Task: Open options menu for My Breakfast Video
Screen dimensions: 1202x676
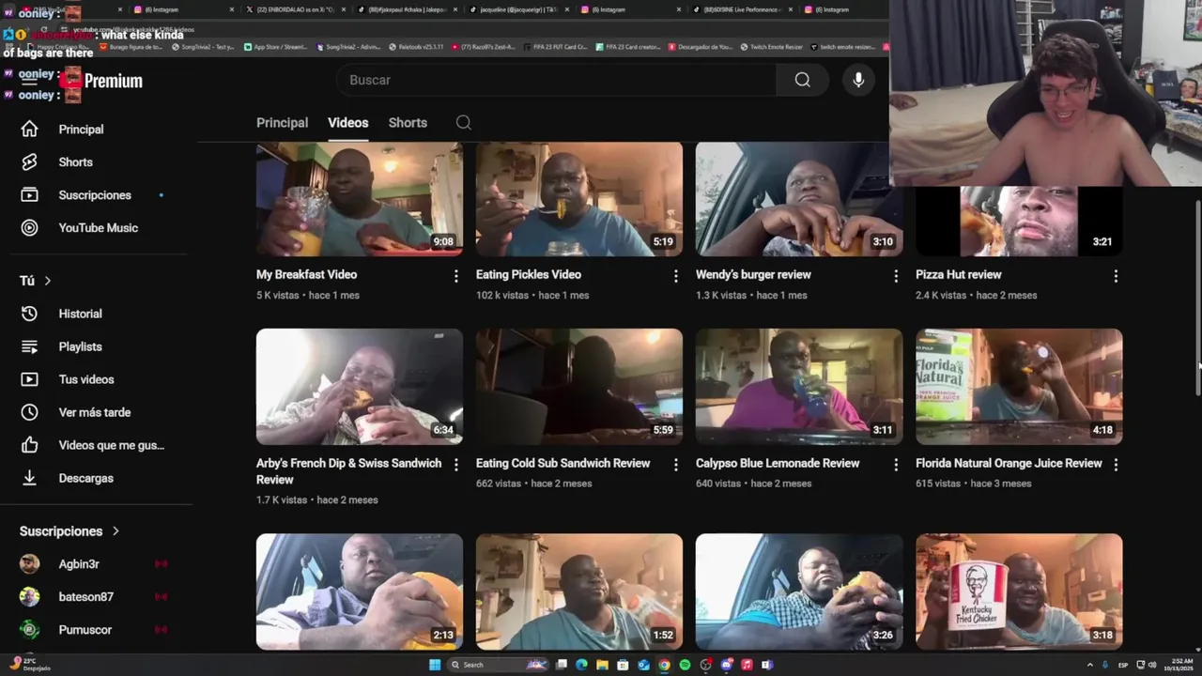Action: [x=456, y=276]
